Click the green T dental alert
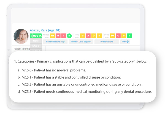 tap(129, 36)
